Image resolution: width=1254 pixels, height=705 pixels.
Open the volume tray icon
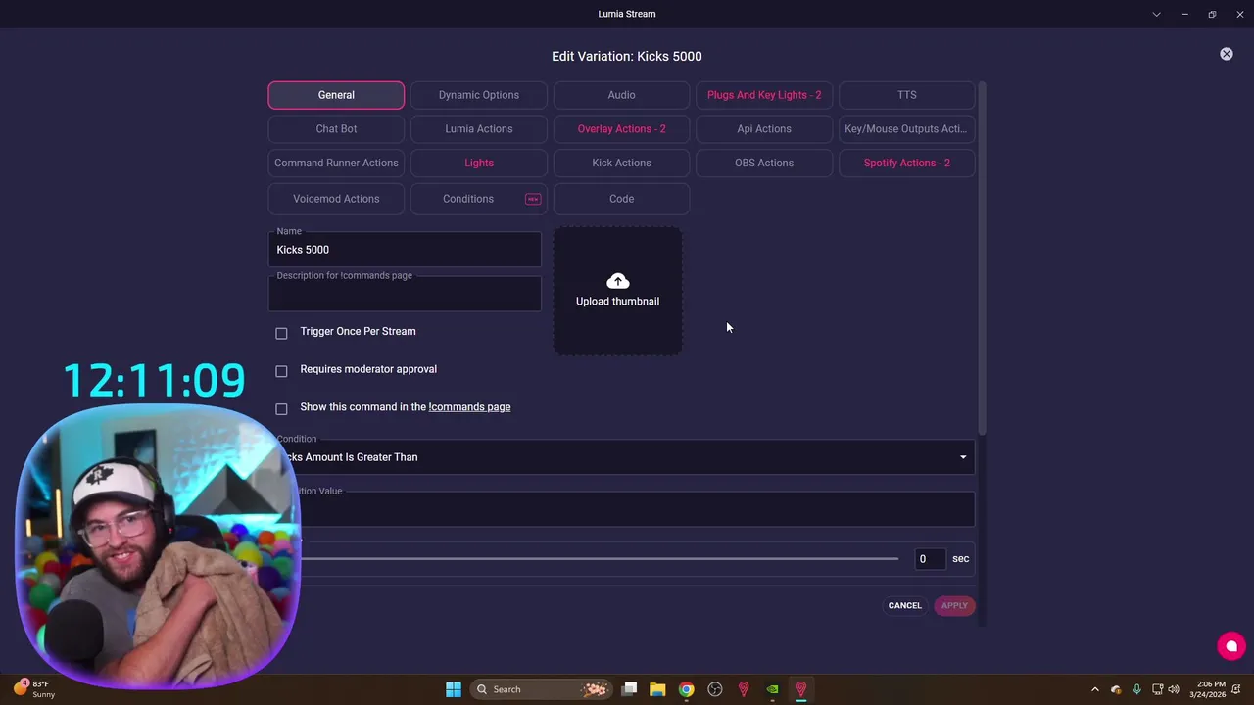(1174, 689)
